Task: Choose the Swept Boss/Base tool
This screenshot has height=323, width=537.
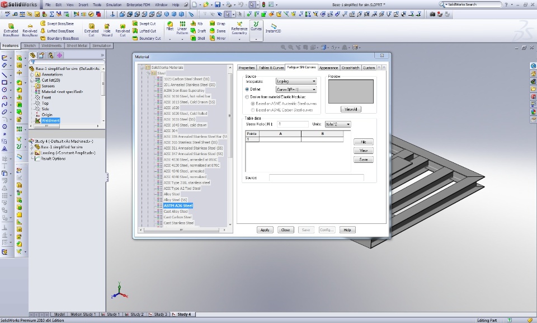Action: point(57,24)
